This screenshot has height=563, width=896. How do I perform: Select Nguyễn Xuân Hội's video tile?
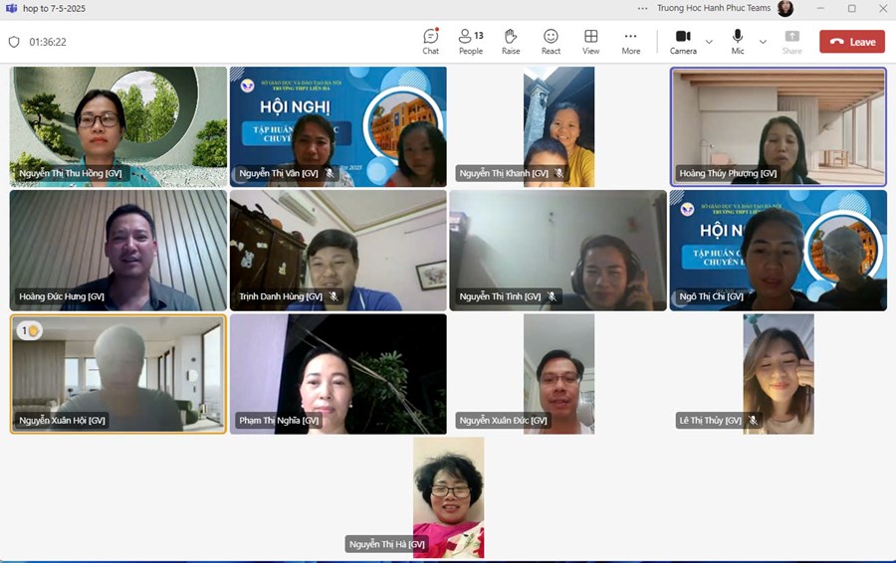click(117, 374)
